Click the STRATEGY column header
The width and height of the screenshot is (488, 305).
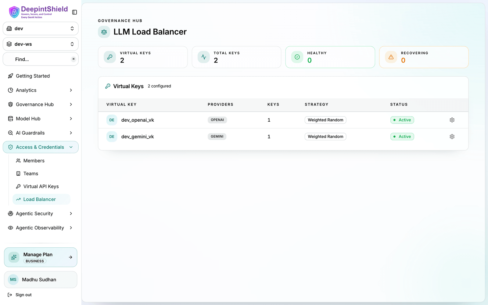click(x=317, y=104)
